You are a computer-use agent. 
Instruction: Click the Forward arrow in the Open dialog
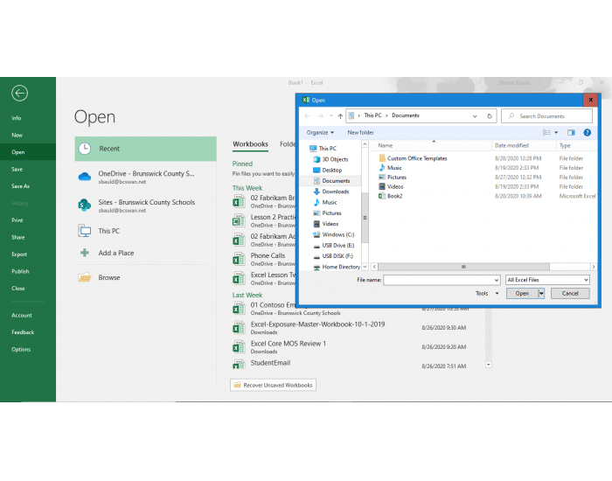[x=321, y=116]
